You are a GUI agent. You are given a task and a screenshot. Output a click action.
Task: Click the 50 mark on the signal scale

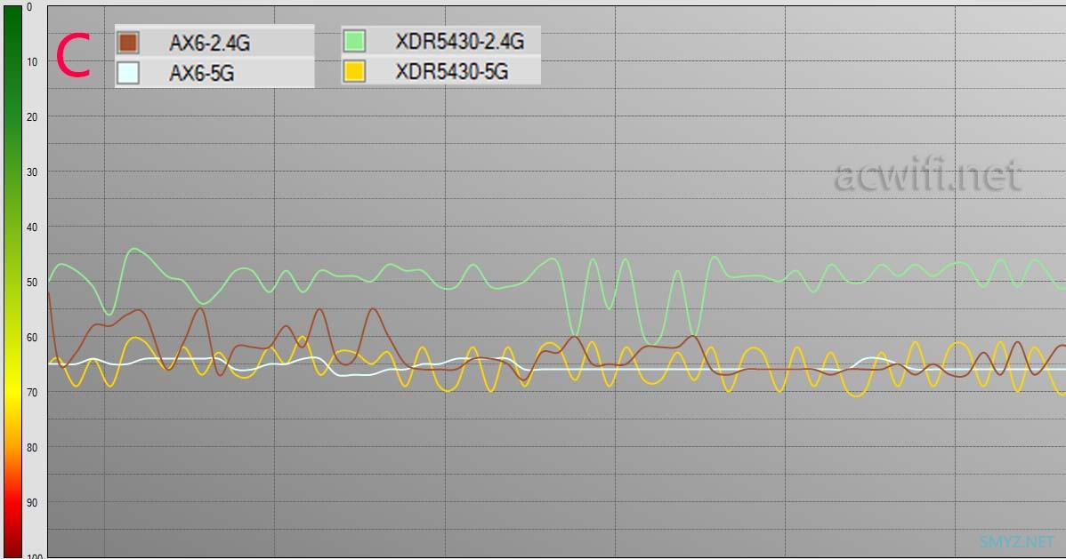click(x=32, y=282)
